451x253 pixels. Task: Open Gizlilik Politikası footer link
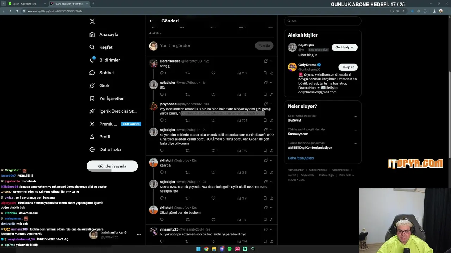pos(318,170)
